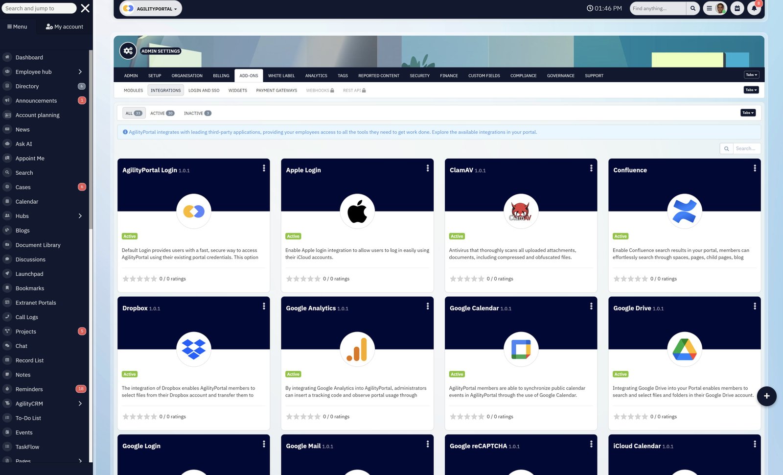Open ClamAV card options menu

coord(591,168)
